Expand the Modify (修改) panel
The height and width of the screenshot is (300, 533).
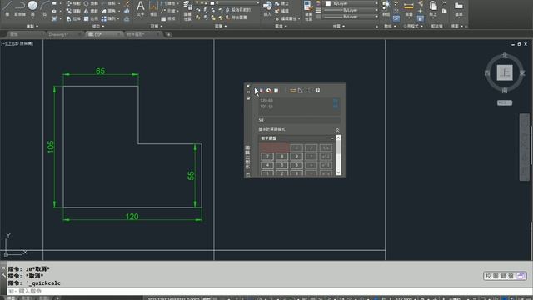tap(98, 26)
